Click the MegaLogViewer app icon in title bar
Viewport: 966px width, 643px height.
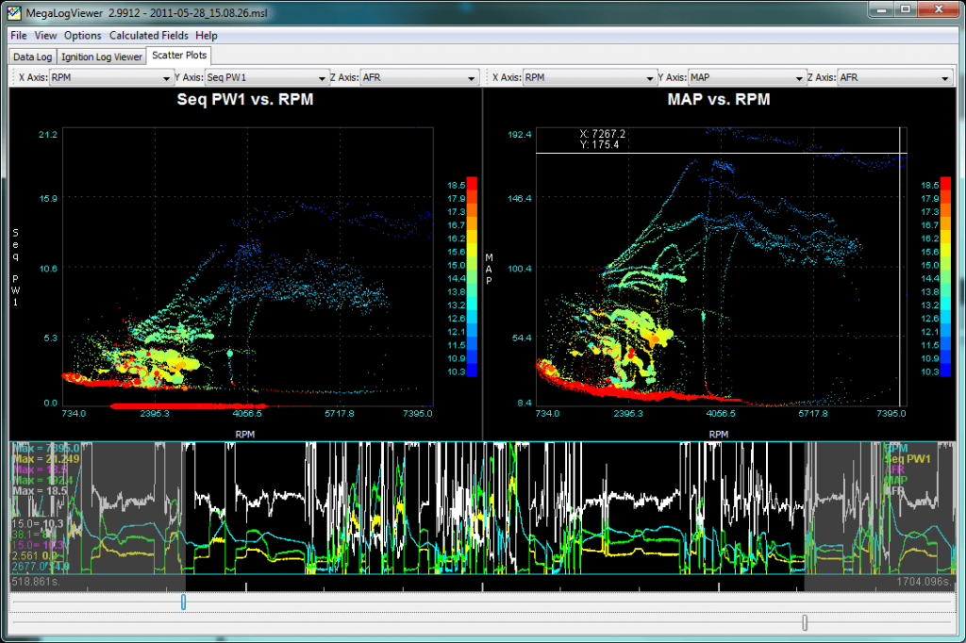[x=13, y=12]
